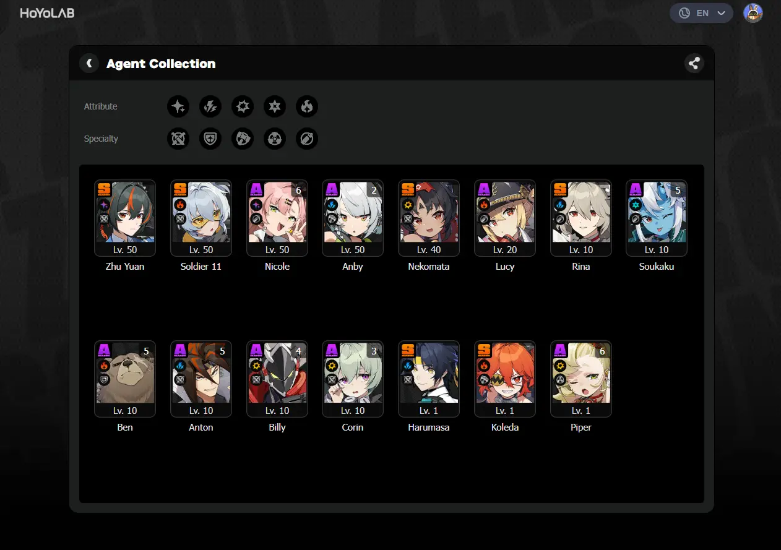The width and height of the screenshot is (781, 550).
Task: Click the 'Lv. 20' label on Lucy's card
Action: 505,249
